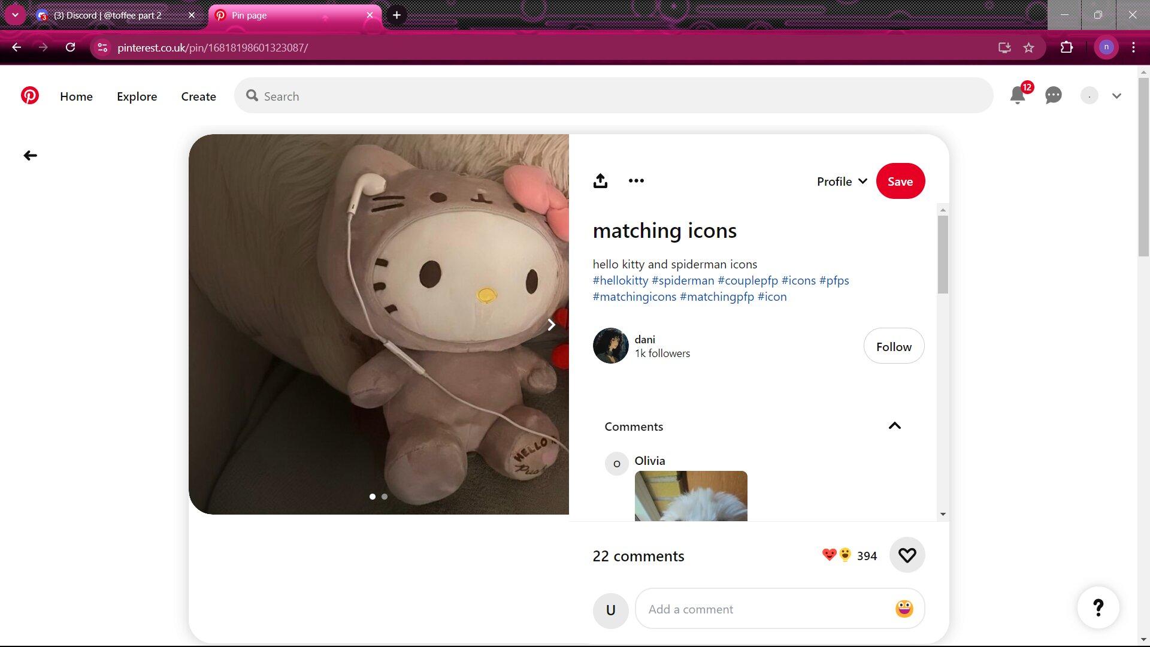React with the heart button

907,555
